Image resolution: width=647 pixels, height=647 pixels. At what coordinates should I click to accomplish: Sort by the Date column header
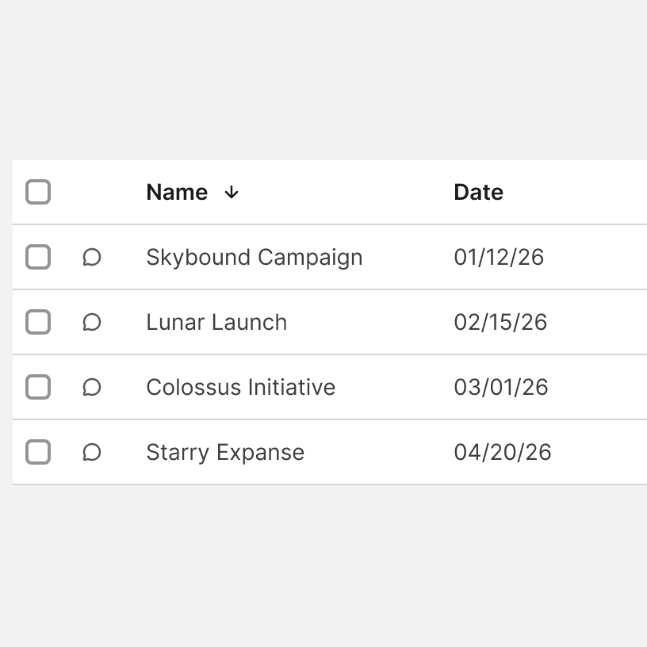tap(478, 193)
